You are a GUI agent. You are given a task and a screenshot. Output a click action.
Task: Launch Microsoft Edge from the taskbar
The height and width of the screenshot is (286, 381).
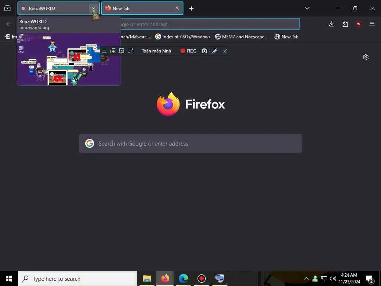point(183,279)
